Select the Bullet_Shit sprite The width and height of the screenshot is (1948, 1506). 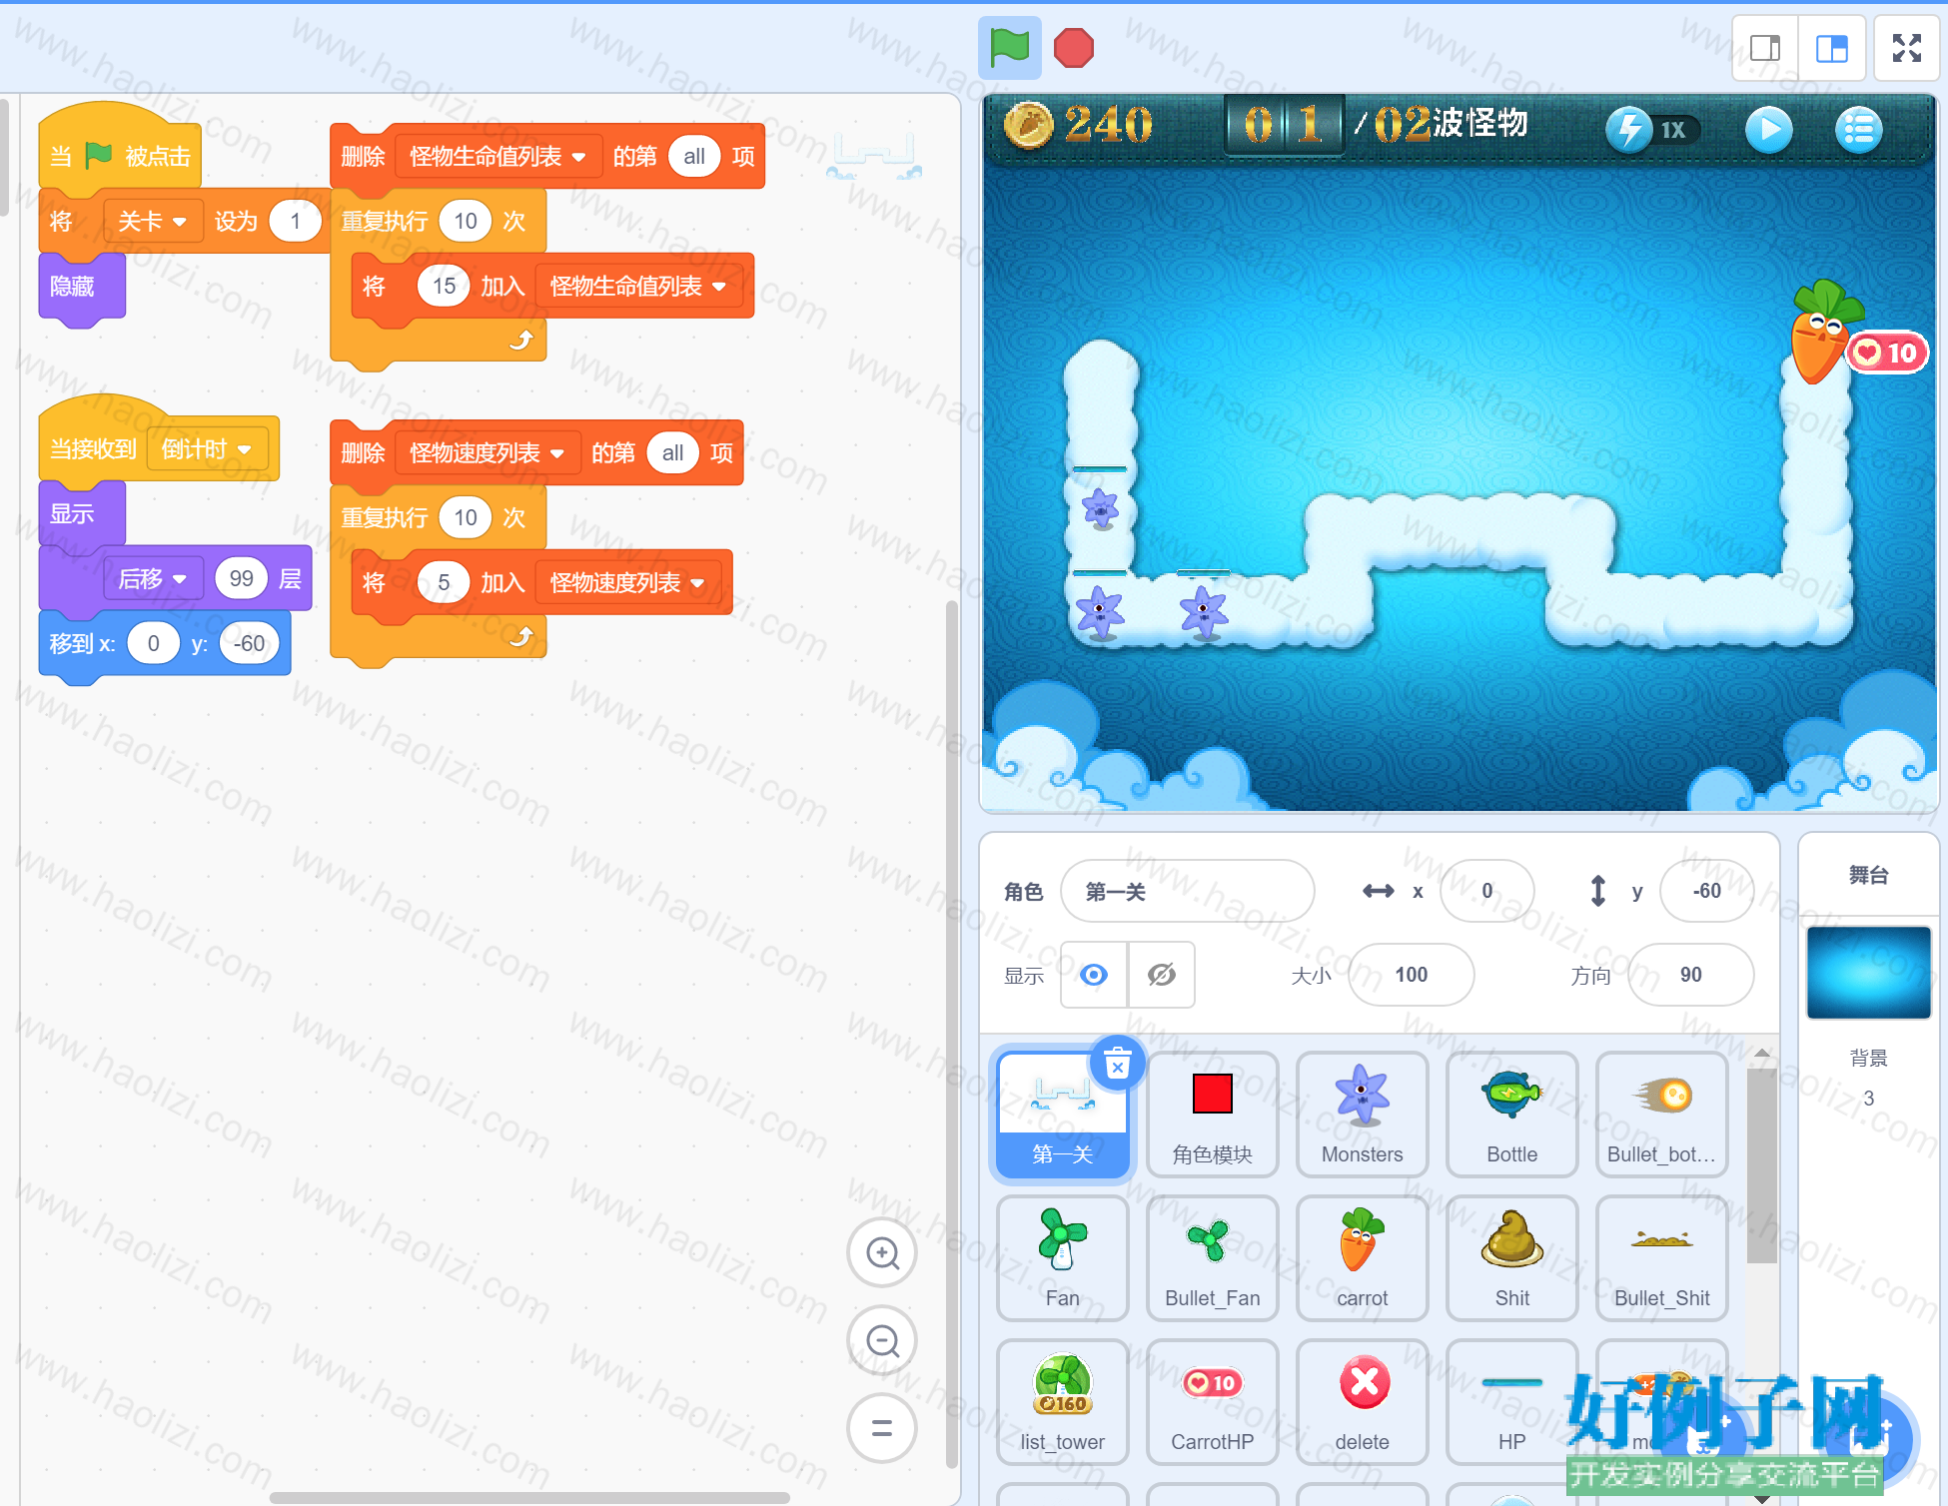(1662, 1257)
